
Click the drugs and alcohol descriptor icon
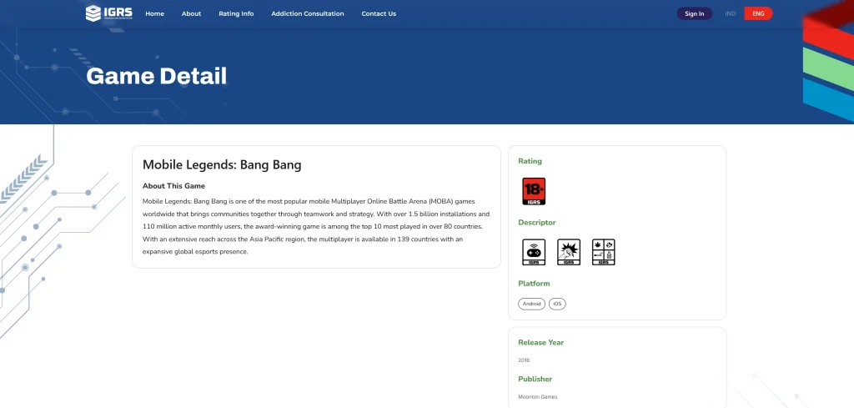[x=603, y=252]
